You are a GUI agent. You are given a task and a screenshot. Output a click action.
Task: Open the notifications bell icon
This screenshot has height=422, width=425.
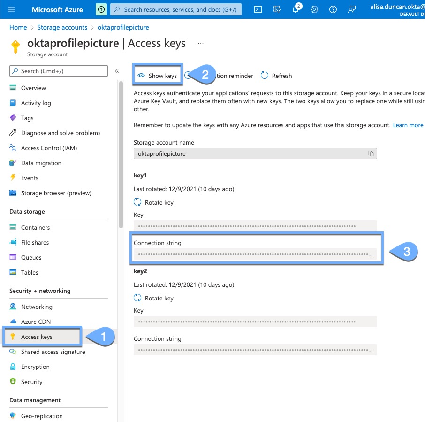(296, 9)
